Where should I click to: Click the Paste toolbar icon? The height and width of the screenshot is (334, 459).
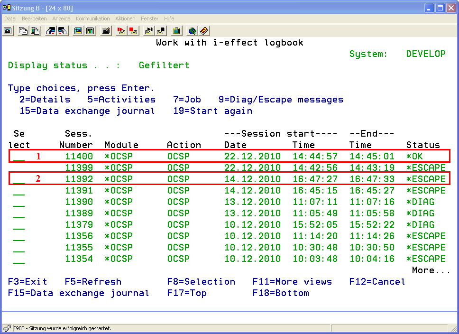coord(35,31)
